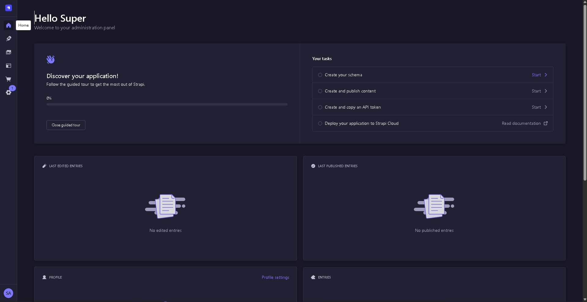Click external link icon beside Read documentation
Image resolution: width=587 pixels, height=302 pixels.
click(546, 123)
